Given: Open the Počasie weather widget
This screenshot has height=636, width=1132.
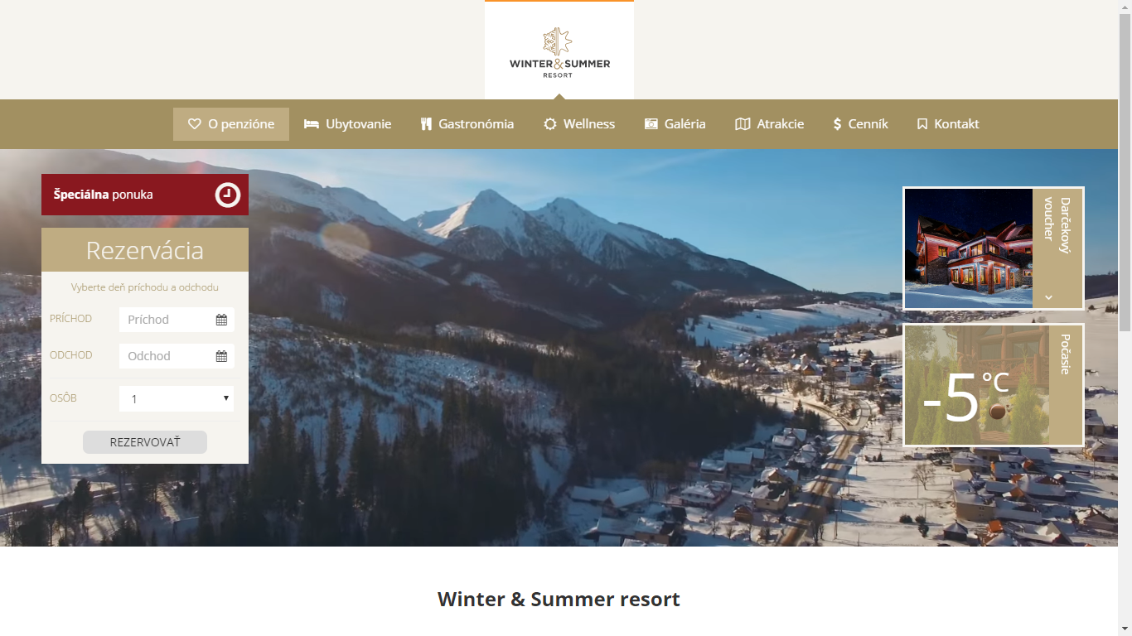Looking at the screenshot, I should coord(994,385).
